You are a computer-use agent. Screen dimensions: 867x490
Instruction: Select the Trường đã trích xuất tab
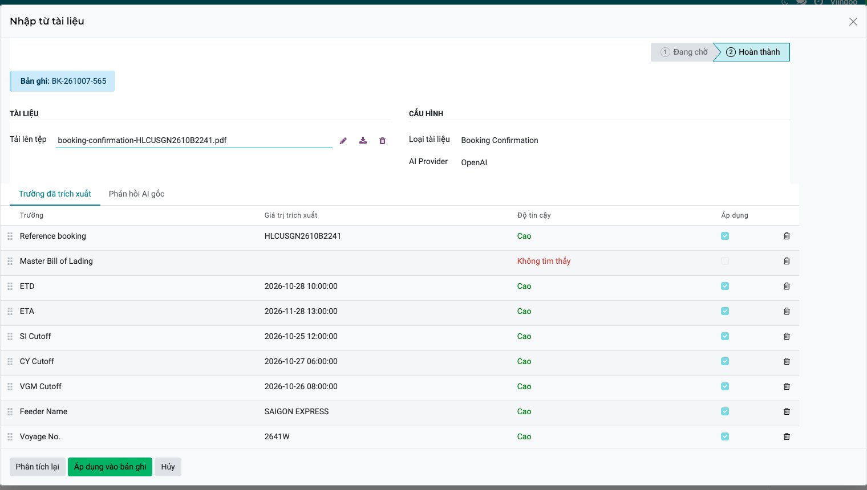point(55,194)
